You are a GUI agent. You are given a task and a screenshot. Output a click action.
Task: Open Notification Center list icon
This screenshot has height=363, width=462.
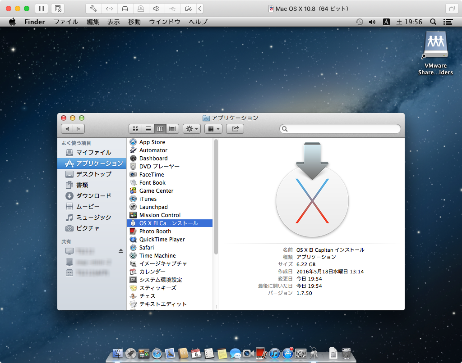pyautogui.click(x=448, y=22)
